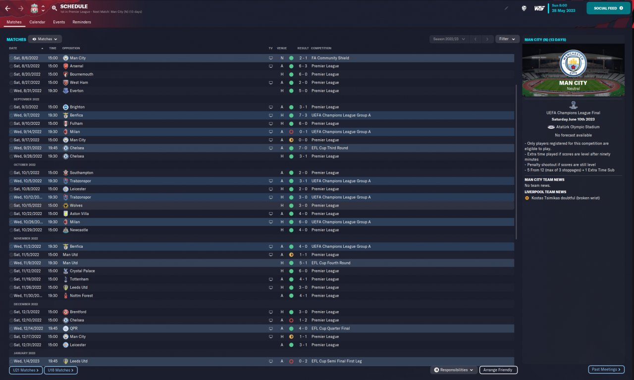The height and width of the screenshot is (380, 634).
Task: Toggle the row selector for Sat 10/1/2022
Action: click(x=11, y=172)
